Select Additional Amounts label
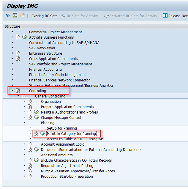Image resolution: width=188 pixels, height=189 pixels. [x=57, y=155]
